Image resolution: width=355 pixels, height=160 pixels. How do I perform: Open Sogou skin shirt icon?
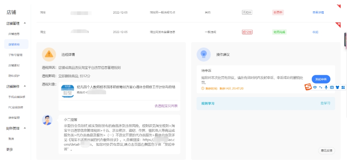337,87
